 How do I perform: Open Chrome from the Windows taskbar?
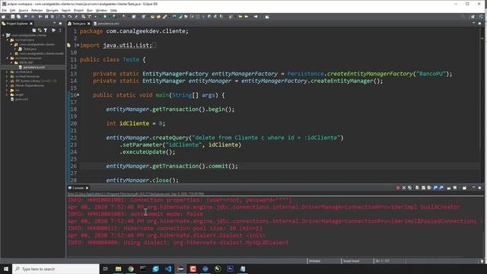coord(131,269)
